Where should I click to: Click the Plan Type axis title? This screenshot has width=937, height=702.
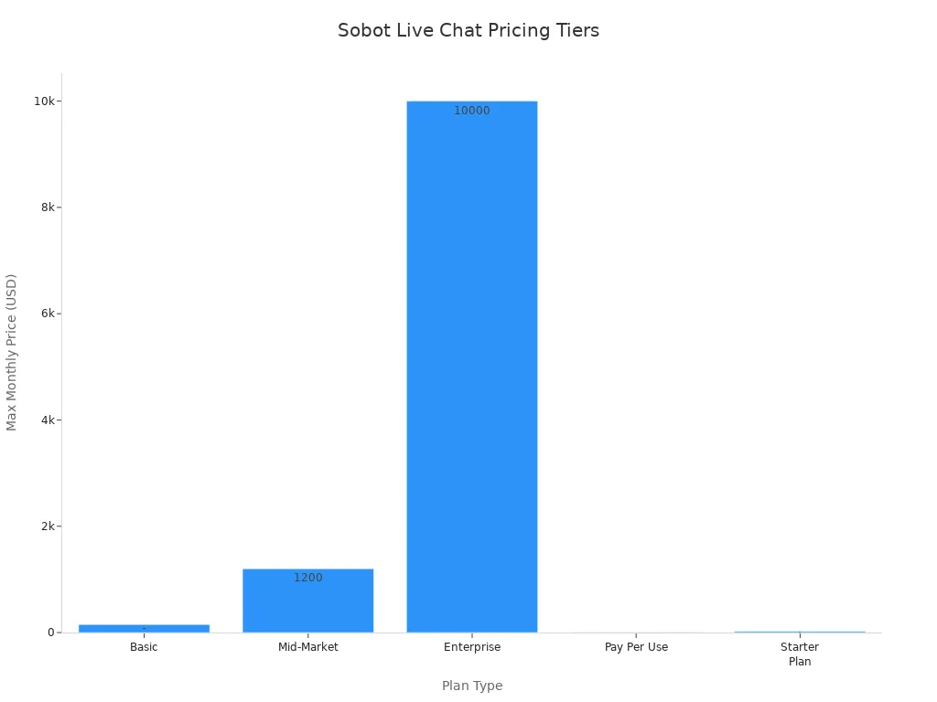[472, 686]
